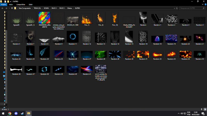The height and width of the screenshot is (116, 207).
Task: Open Google Chrome from the taskbar
Action: [x=10, y=113]
